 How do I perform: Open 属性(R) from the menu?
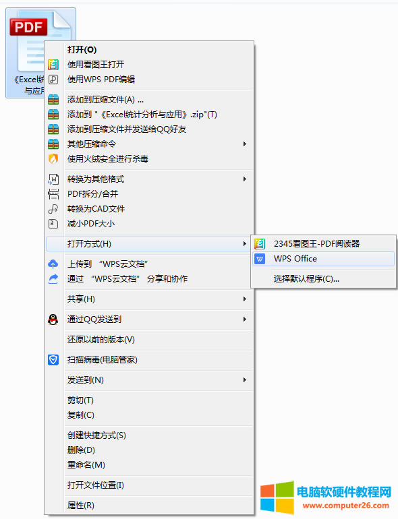pyautogui.click(x=149, y=506)
